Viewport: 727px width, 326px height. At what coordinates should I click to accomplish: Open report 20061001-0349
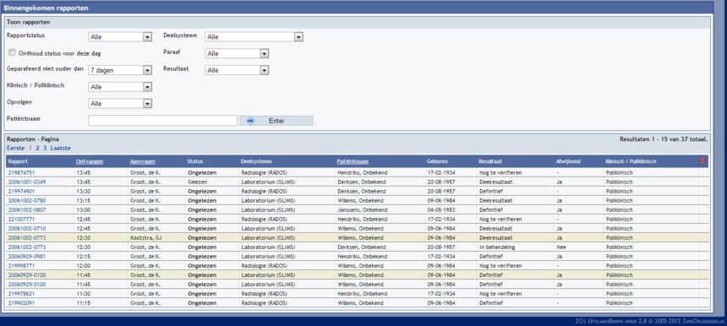[x=27, y=182]
